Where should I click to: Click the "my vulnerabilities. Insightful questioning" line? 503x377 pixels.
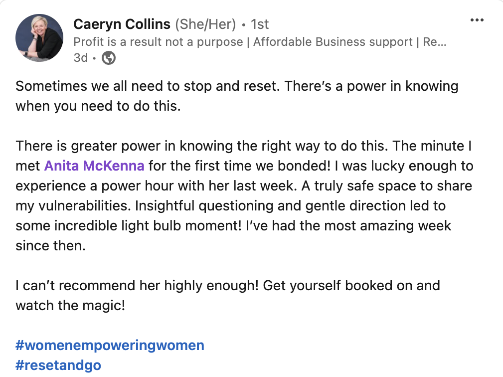click(230, 205)
